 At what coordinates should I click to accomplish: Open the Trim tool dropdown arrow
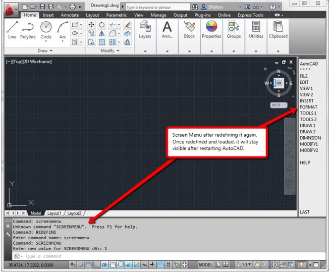tap(119, 25)
